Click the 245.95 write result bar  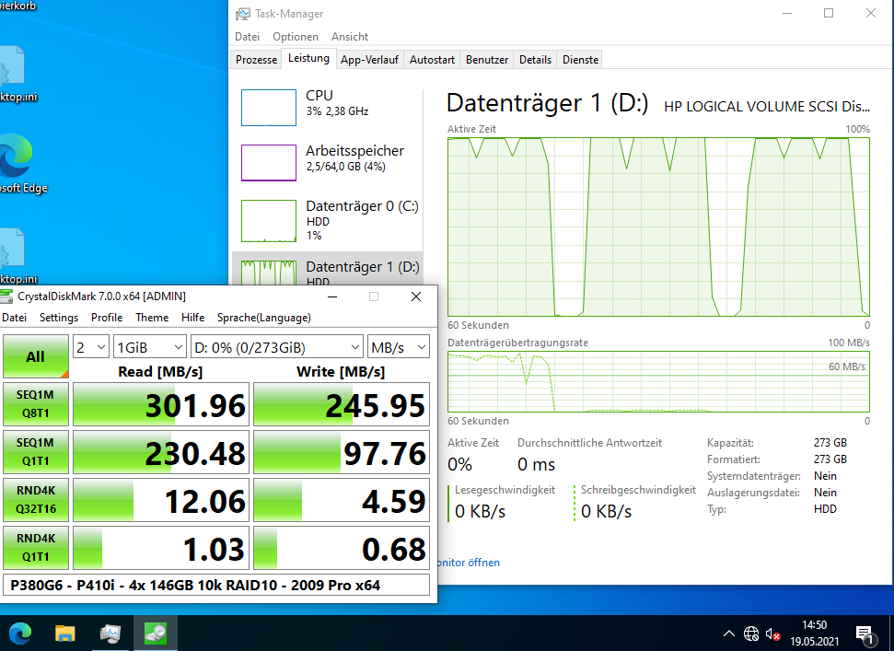(342, 404)
